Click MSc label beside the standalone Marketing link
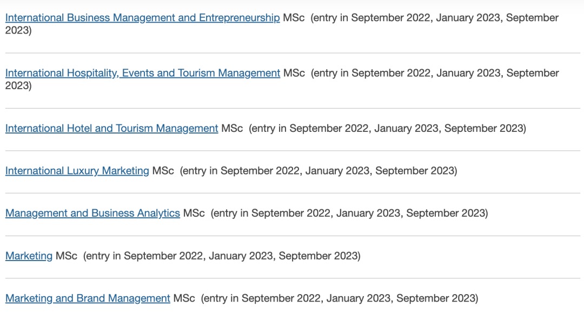 point(67,256)
